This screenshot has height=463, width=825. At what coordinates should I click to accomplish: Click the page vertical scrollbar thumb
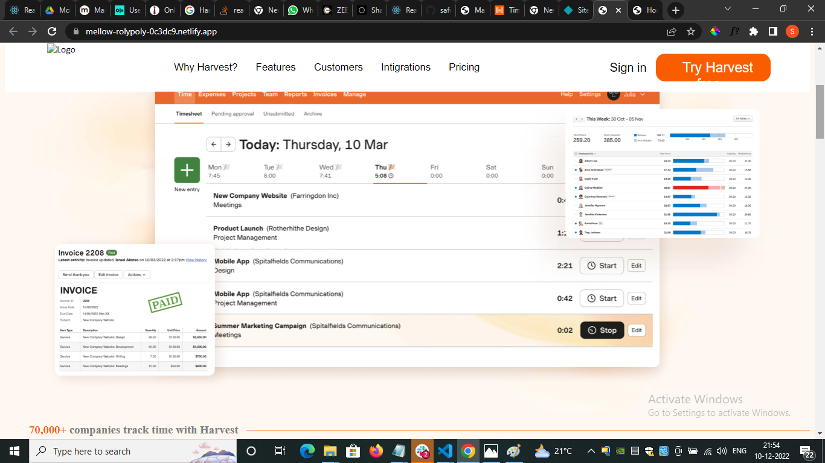(x=820, y=112)
